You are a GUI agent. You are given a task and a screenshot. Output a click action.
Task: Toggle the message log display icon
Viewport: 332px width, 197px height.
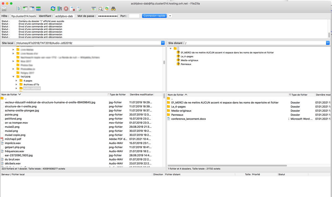[x=19, y=9]
